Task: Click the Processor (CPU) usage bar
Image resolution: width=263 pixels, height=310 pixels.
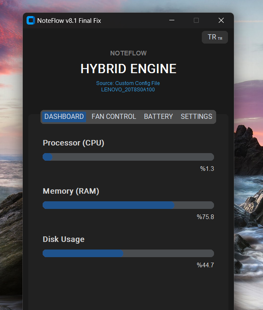Action: click(x=128, y=157)
